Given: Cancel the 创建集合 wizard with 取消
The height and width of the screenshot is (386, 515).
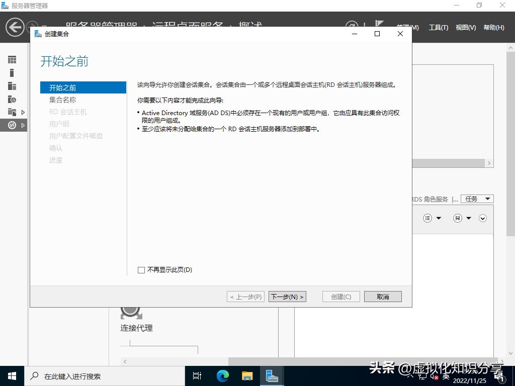Looking at the screenshot, I should (x=383, y=296).
